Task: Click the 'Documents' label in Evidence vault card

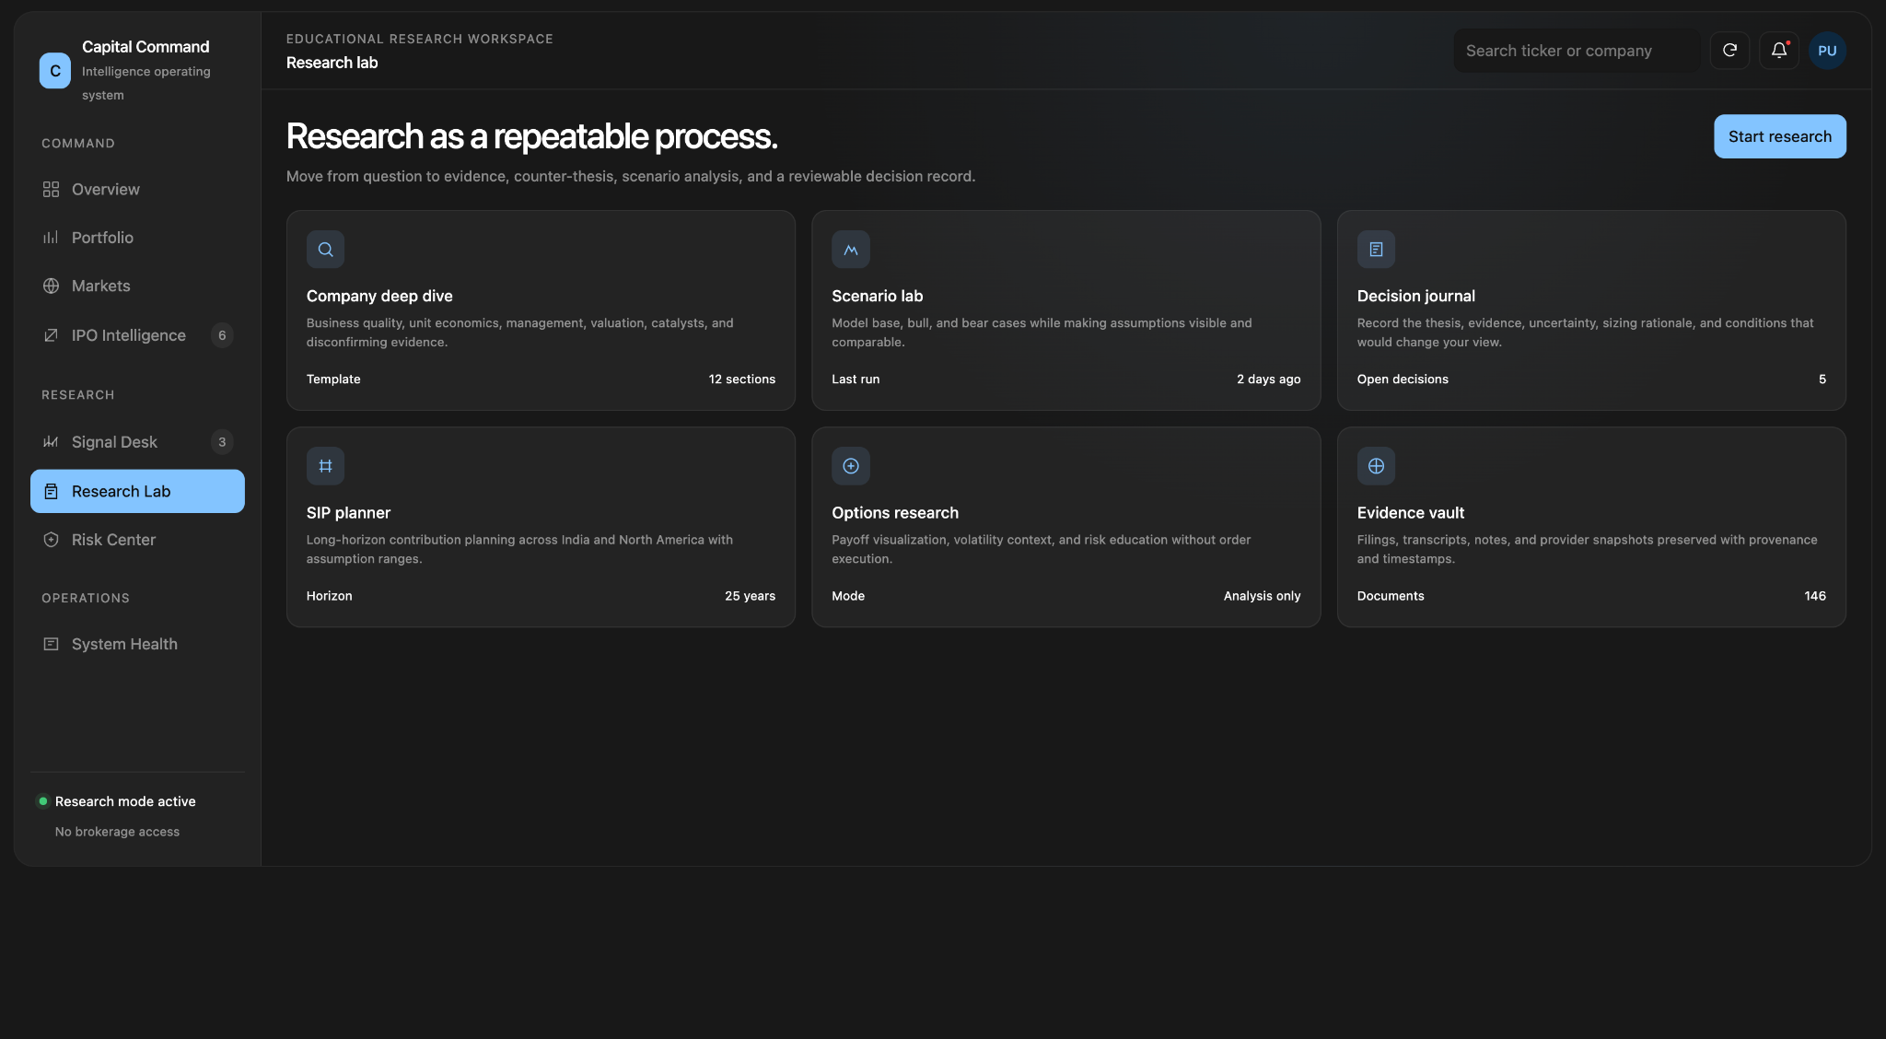Action: (x=1390, y=596)
